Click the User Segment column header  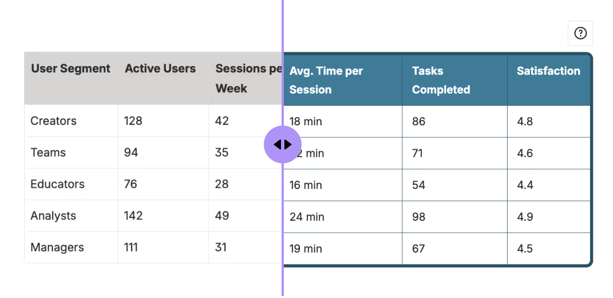(x=71, y=68)
